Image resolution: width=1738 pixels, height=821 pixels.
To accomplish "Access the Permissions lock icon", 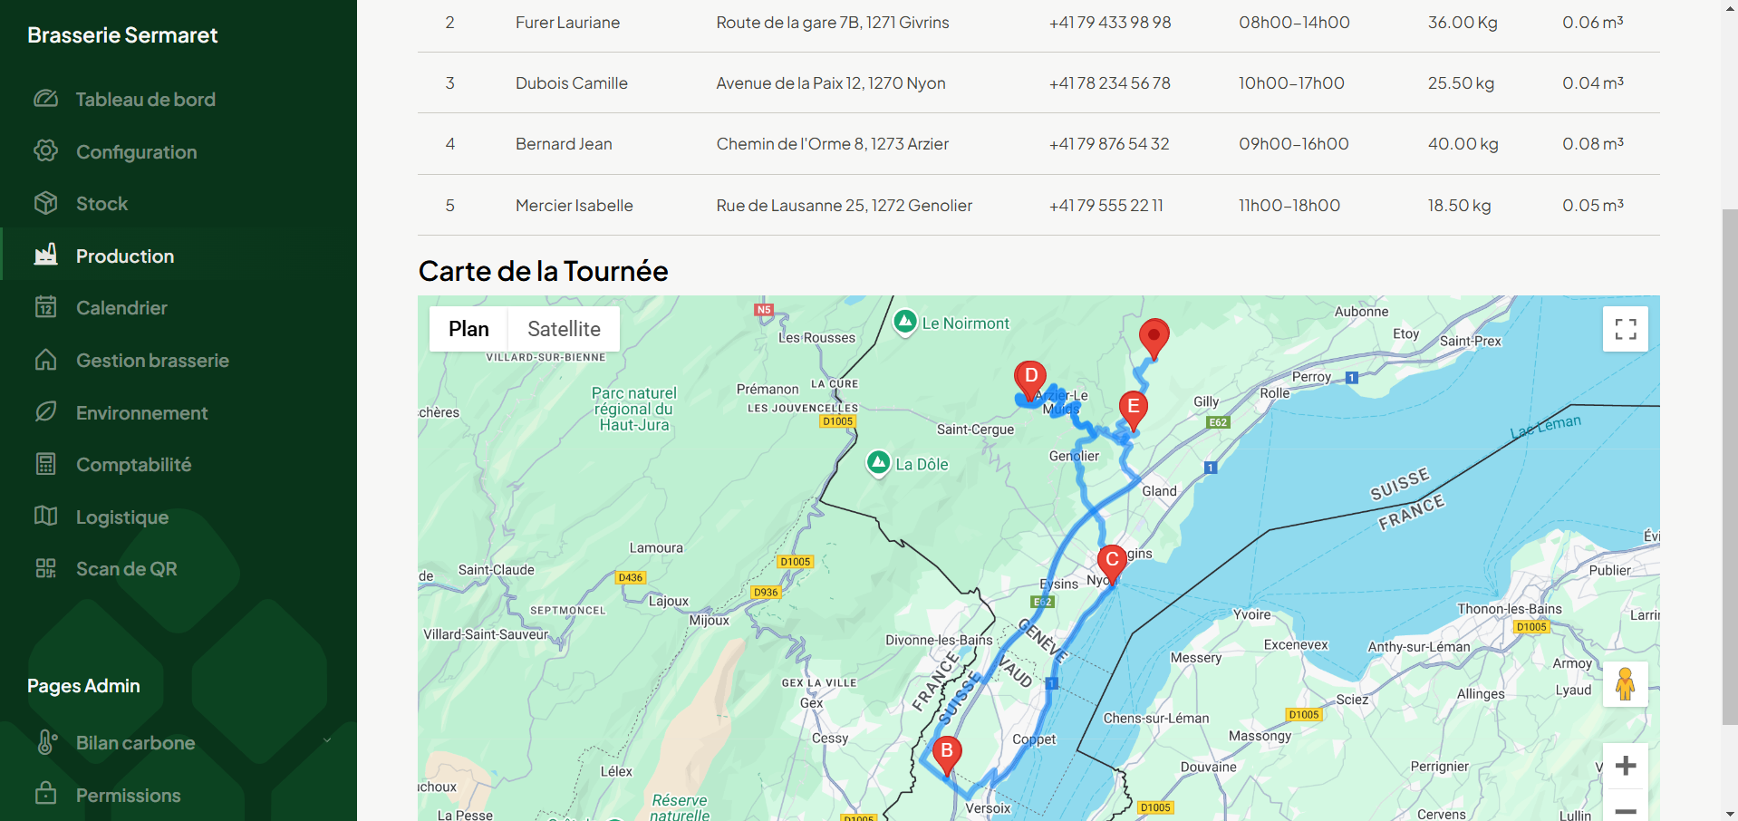I will pos(45,795).
